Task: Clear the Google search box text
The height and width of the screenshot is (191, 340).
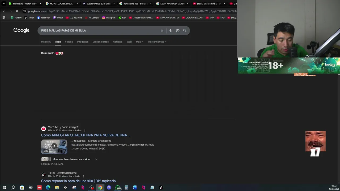Action: 162,31
